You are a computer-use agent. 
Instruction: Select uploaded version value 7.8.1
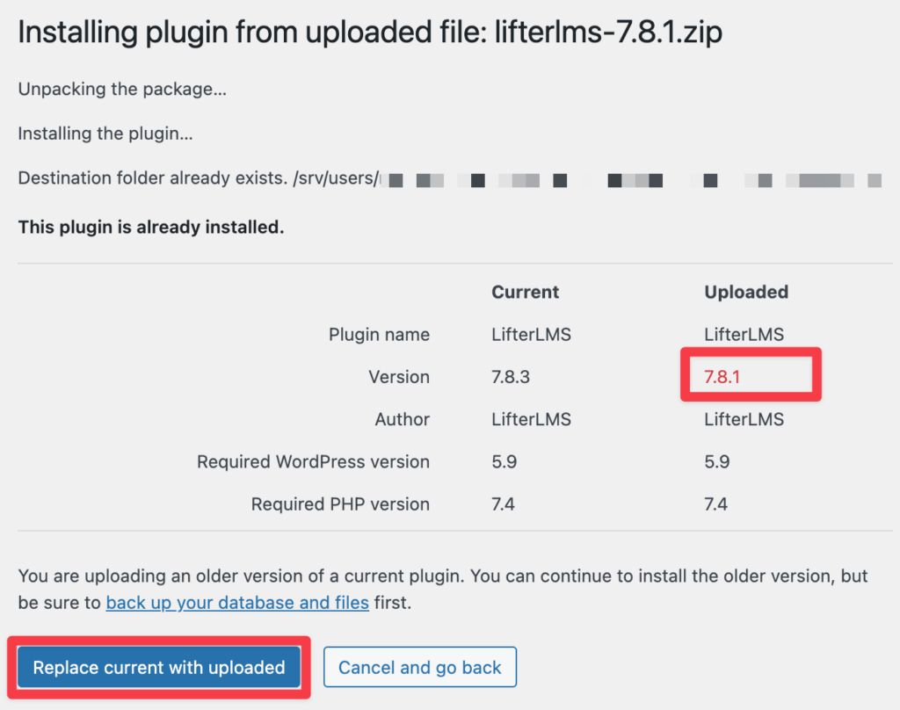tap(722, 376)
